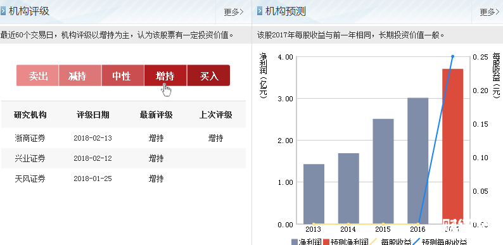Screen dimensions: 503x245
Task: Click the 2014 net profit bar
Action: click(348, 189)
